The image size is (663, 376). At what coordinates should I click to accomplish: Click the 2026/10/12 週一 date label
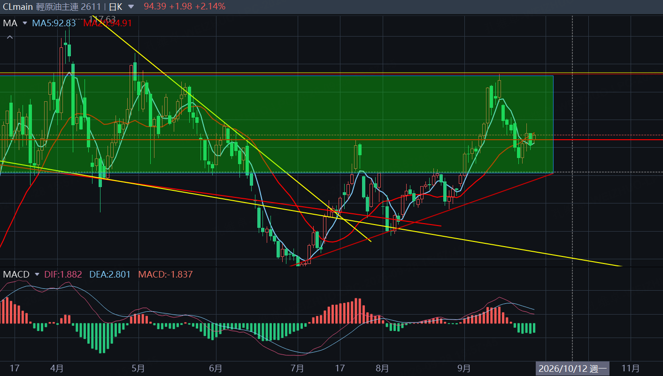pyautogui.click(x=572, y=368)
